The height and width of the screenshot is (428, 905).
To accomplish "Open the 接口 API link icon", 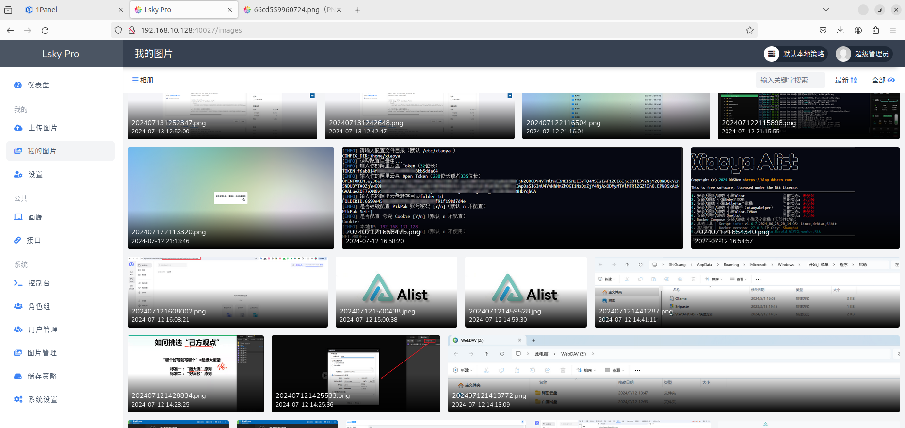I will point(17,240).
